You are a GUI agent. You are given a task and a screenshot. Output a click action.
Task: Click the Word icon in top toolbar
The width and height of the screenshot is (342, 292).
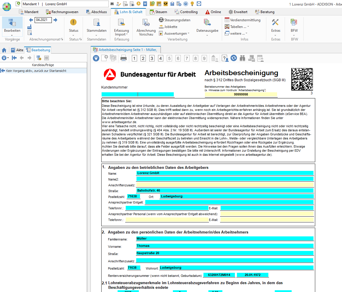[145, 4]
